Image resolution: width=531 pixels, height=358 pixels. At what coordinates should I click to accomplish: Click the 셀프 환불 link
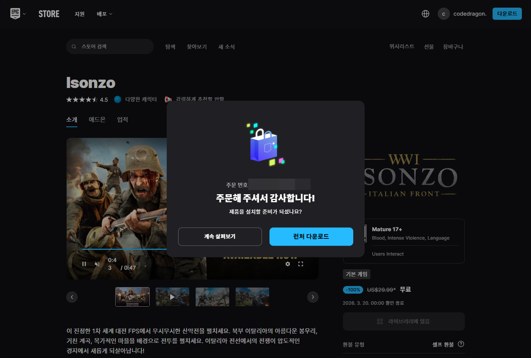(443, 344)
